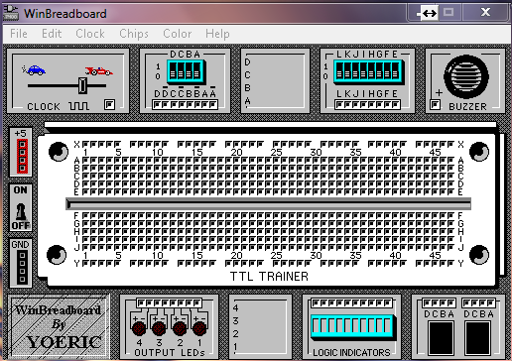Click the black GND terminal strip
Image resolution: width=512 pixels, height=361 pixels.
pos(22,267)
